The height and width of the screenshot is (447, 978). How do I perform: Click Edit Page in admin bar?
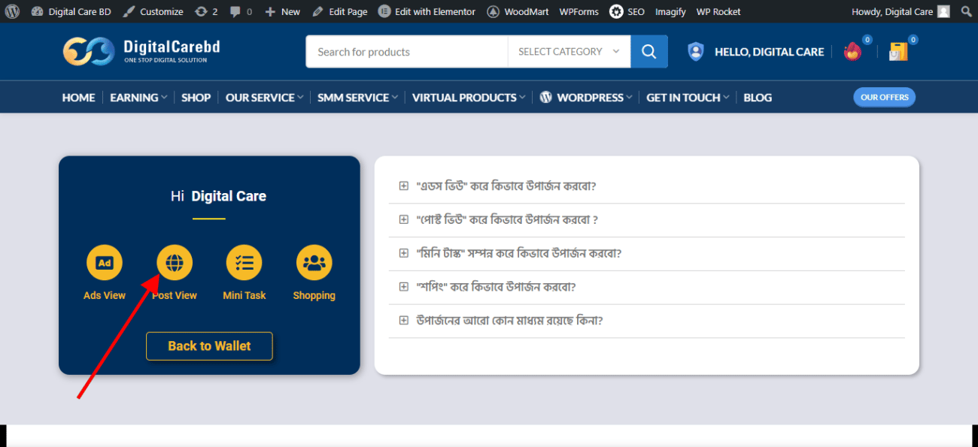[339, 11]
